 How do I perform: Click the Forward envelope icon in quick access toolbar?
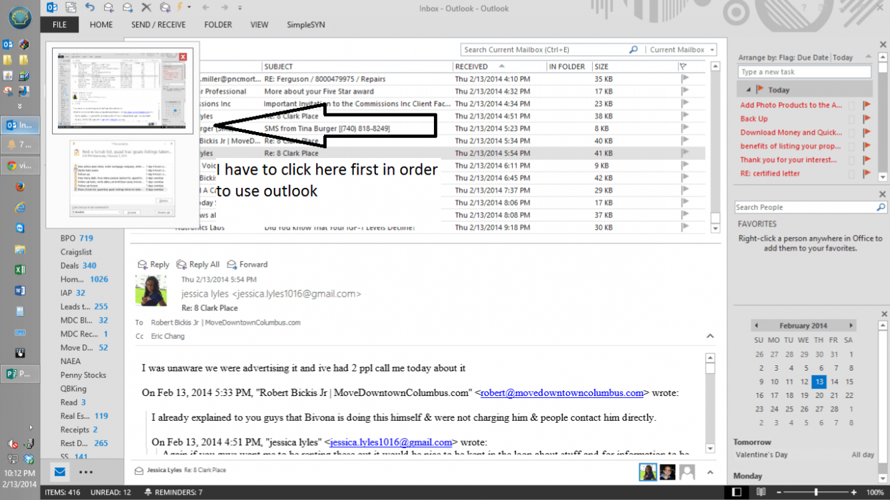pos(127,7)
